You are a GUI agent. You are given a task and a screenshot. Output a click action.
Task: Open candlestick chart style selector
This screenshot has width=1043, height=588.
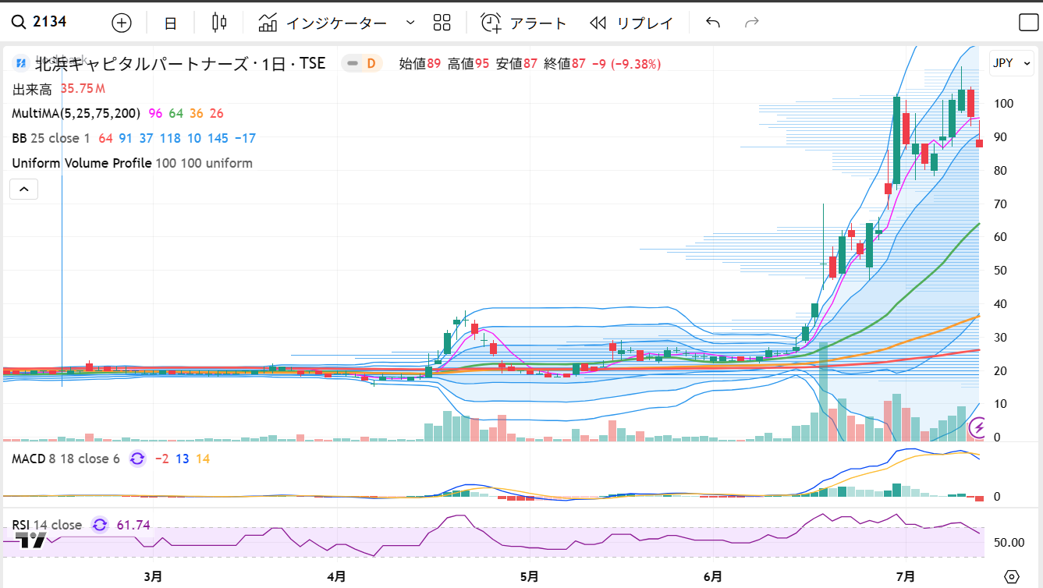(220, 23)
